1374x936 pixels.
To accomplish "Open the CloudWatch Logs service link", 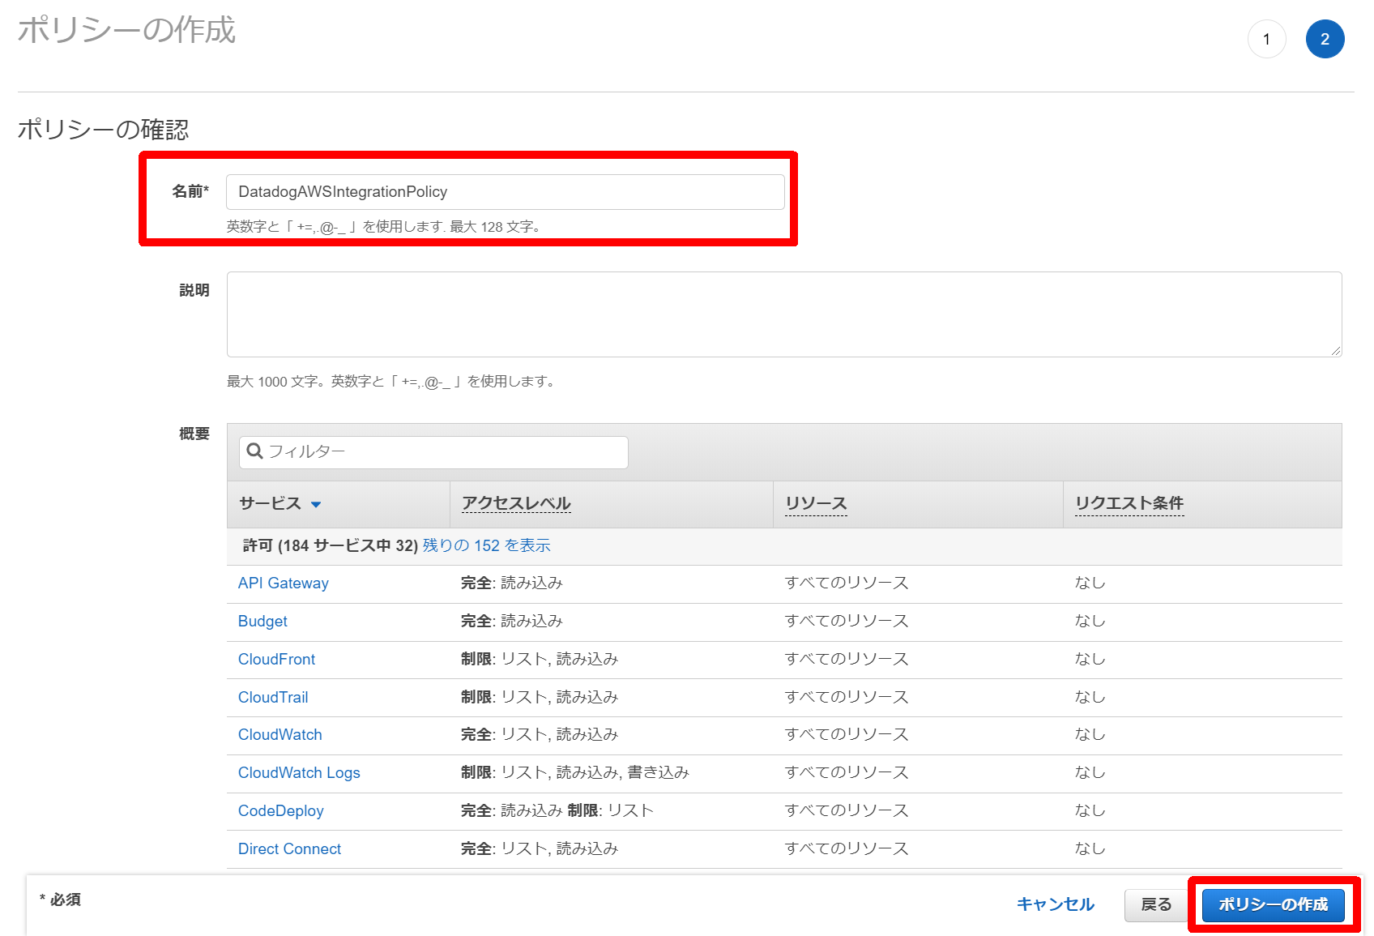I will [x=299, y=773].
